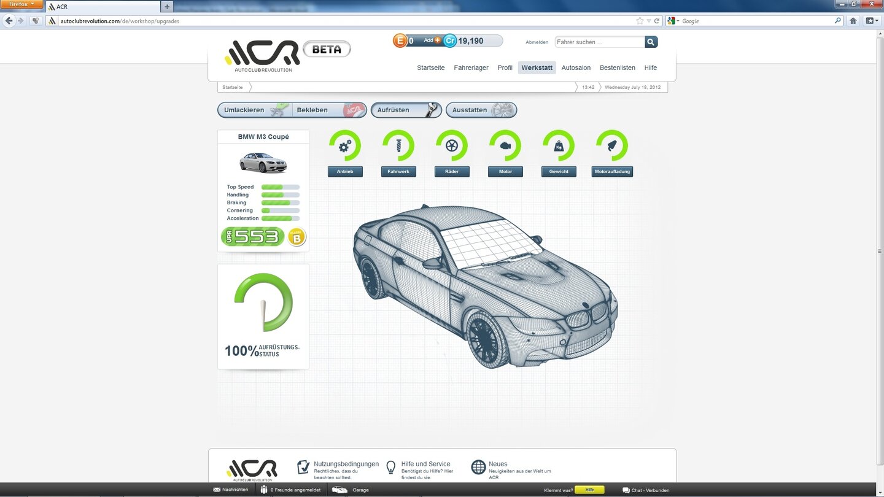Focus the Fahrer suchen search field

click(600, 42)
